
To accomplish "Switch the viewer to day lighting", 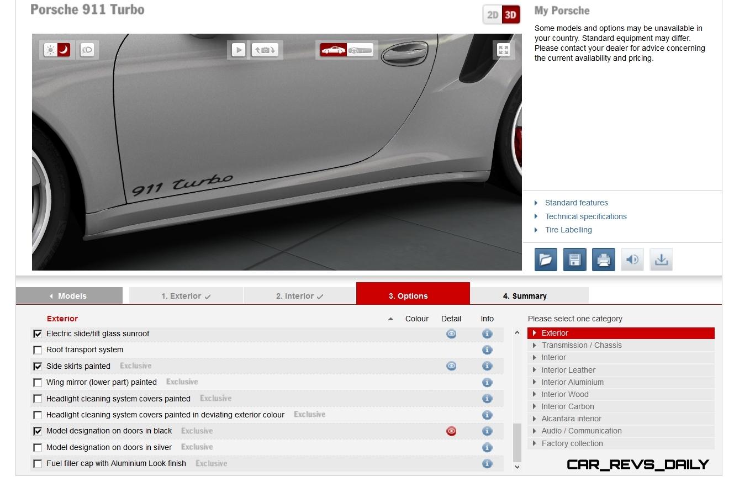I will pyautogui.click(x=50, y=50).
